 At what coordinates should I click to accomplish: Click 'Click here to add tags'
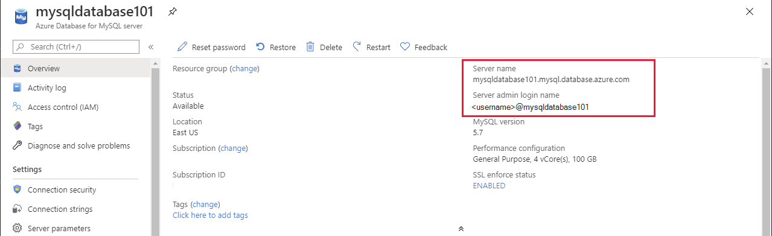point(210,215)
